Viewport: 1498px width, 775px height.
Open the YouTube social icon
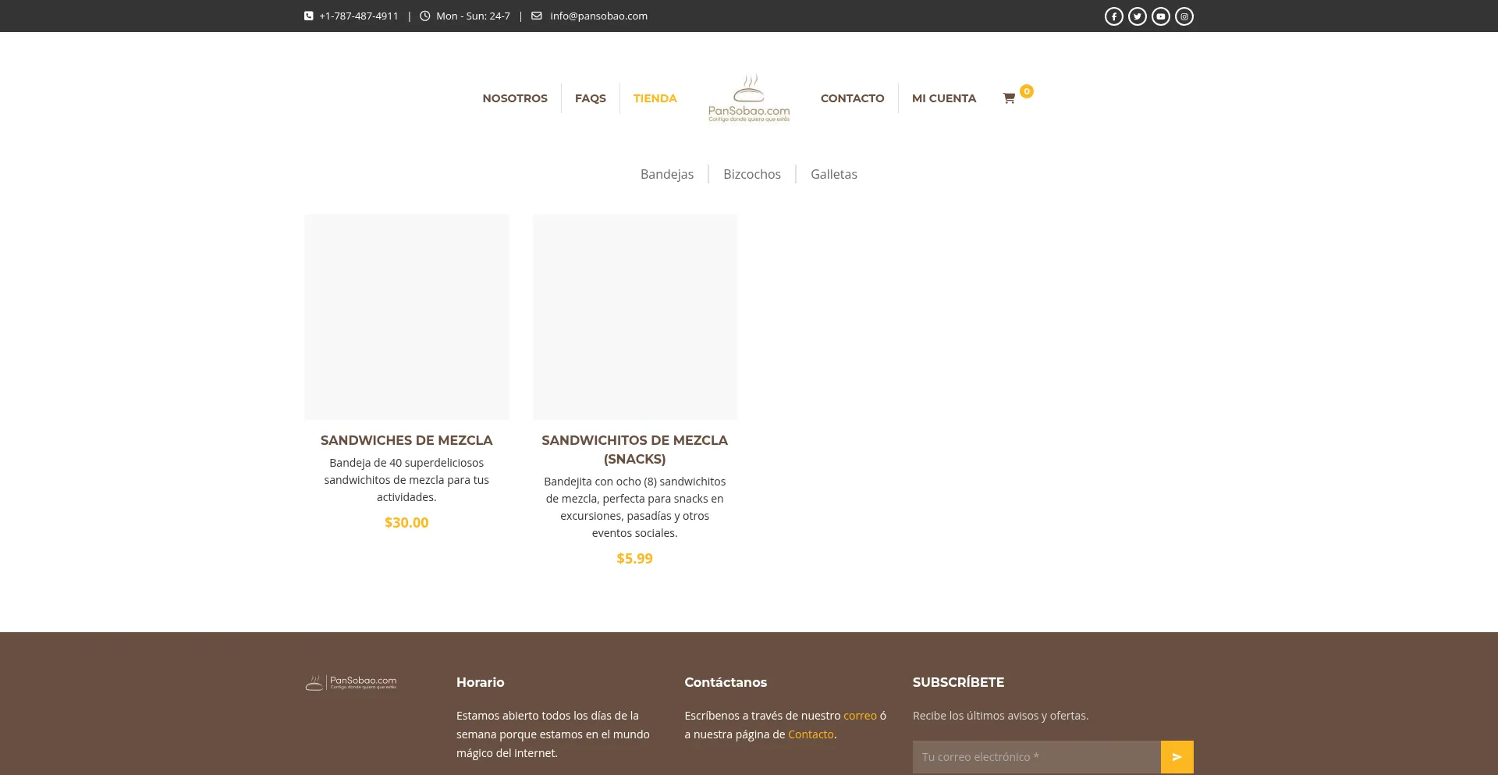[x=1160, y=16]
